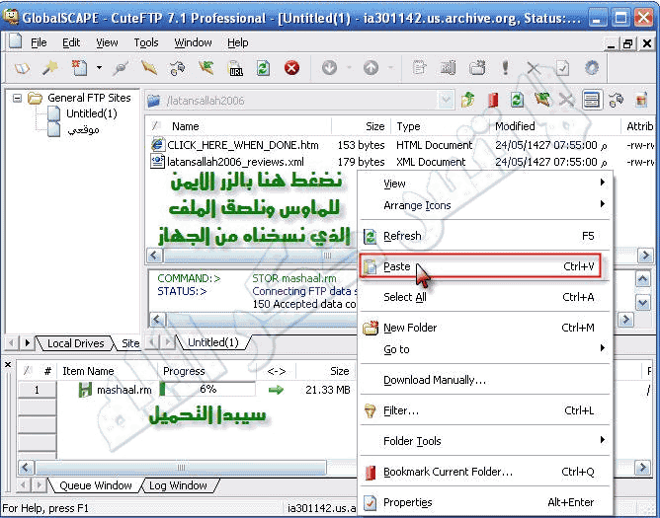Click the green Refresh toolbar icon
Image resolution: width=660 pixels, height=518 pixels.
(263, 68)
